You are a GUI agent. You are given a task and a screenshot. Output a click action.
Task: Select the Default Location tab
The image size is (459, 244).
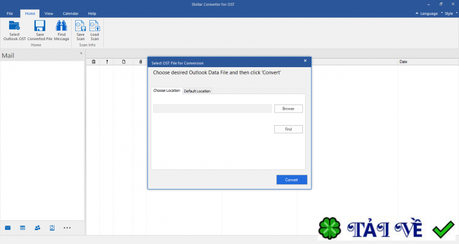pyautogui.click(x=197, y=91)
